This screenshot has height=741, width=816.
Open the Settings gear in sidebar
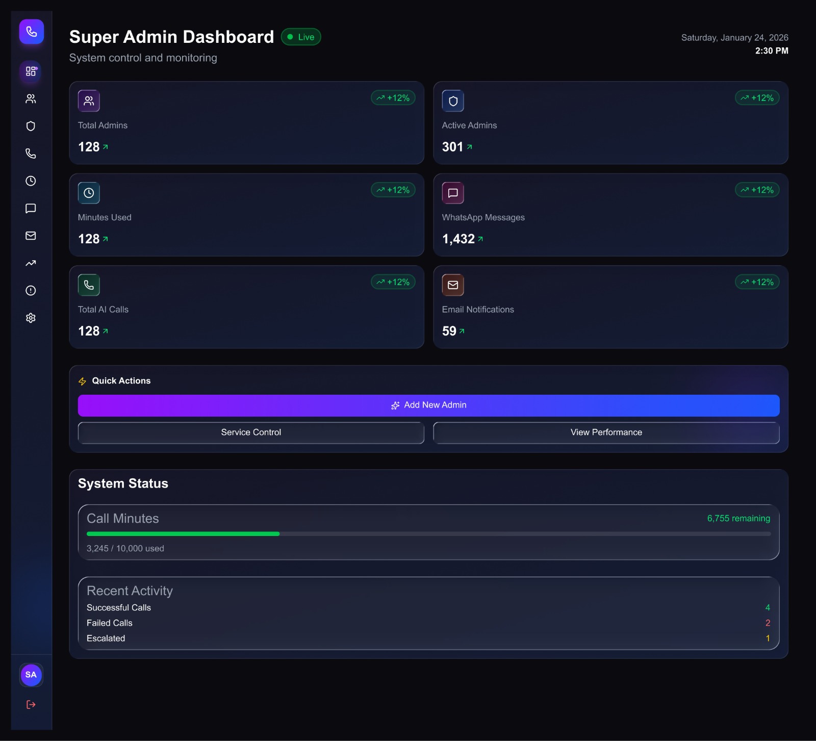[x=31, y=317]
